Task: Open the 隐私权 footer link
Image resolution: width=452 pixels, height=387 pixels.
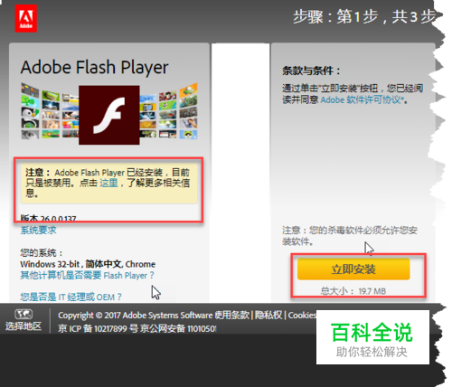Action: 268,316
